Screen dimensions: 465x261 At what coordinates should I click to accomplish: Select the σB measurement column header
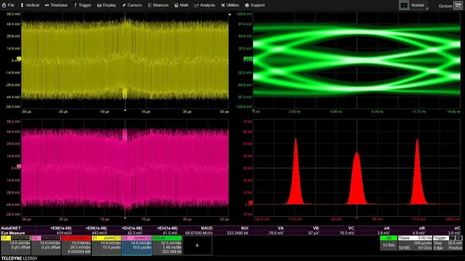click(422, 228)
